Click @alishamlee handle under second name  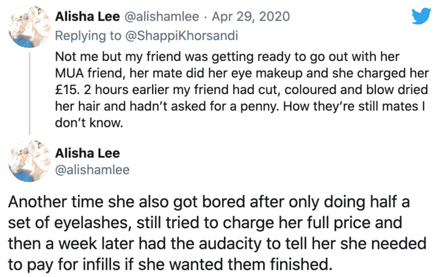point(92,170)
